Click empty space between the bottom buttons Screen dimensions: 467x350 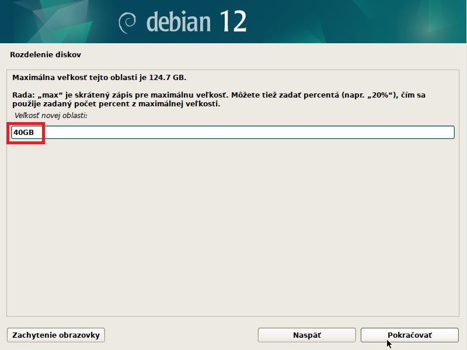coord(181,335)
